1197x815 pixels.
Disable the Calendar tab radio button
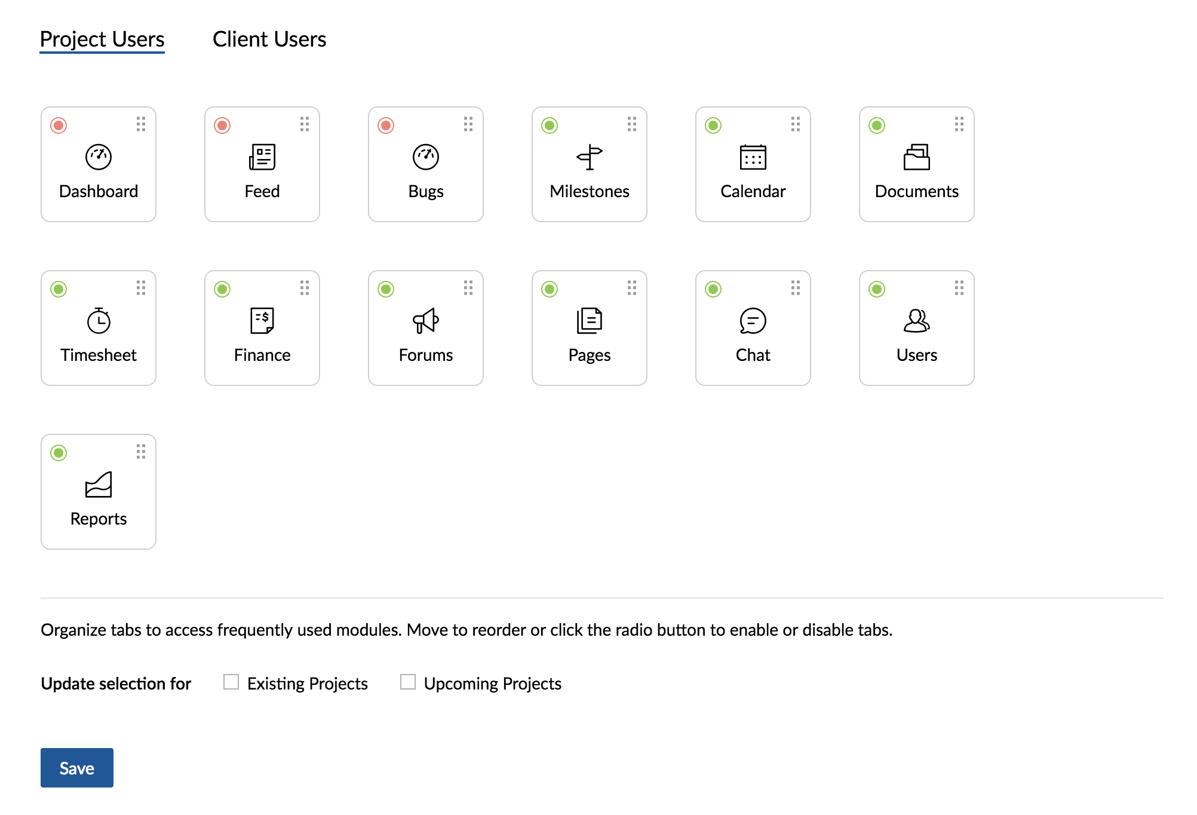713,125
